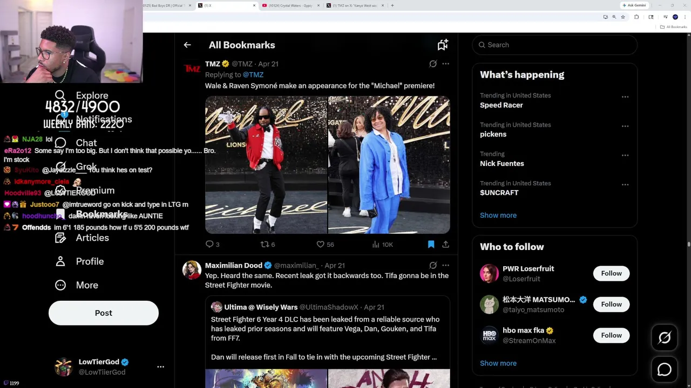This screenshot has width=691, height=388.
Task: Switch to TMZ on X Kanye West tab
Action: point(356,5)
